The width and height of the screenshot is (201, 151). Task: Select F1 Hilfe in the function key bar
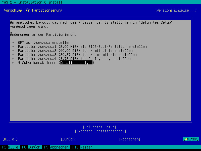click(11, 147)
